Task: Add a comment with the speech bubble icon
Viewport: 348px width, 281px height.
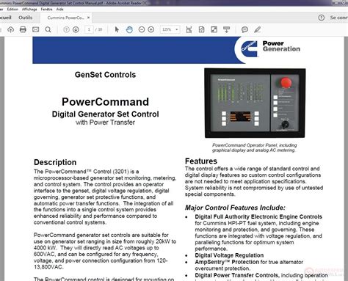Action: pyautogui.click(x=244, y=29)
